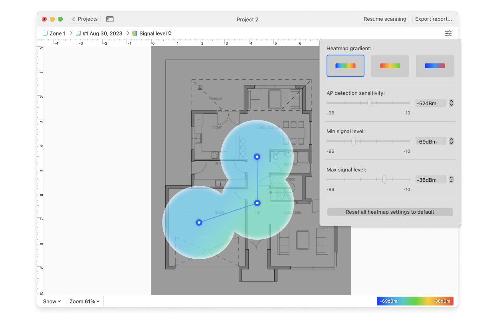Image resolution: width=495 pixels, height=319 pixels.
Task: Click AP detection sensitivity slider handle
Action: click(x=369, y=103)
